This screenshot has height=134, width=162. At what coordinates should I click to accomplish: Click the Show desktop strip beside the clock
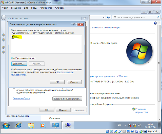coord(159,125)
